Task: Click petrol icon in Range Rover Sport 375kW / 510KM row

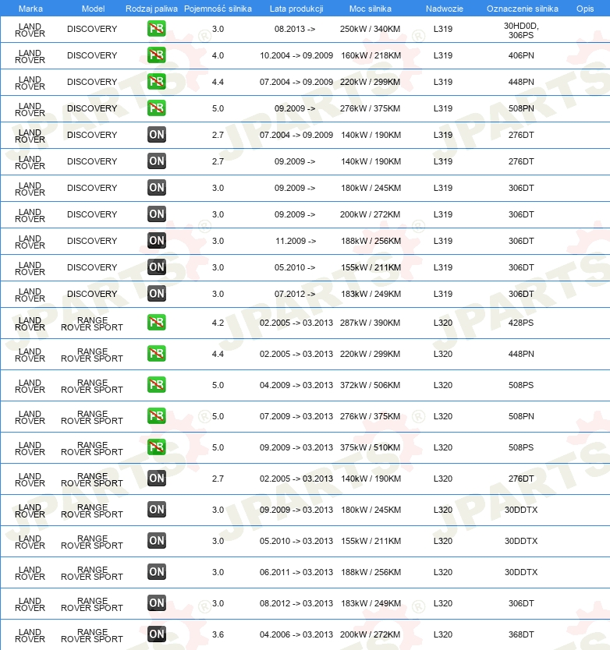Action: click(x=157, y=447)
